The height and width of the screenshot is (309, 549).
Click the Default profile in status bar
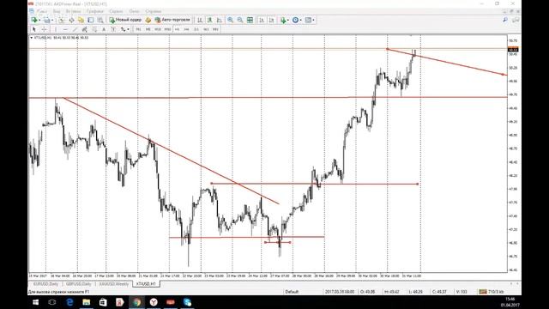(292, 292)
